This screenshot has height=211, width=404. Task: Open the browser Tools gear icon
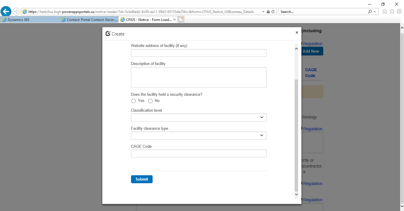click(399, 12)
